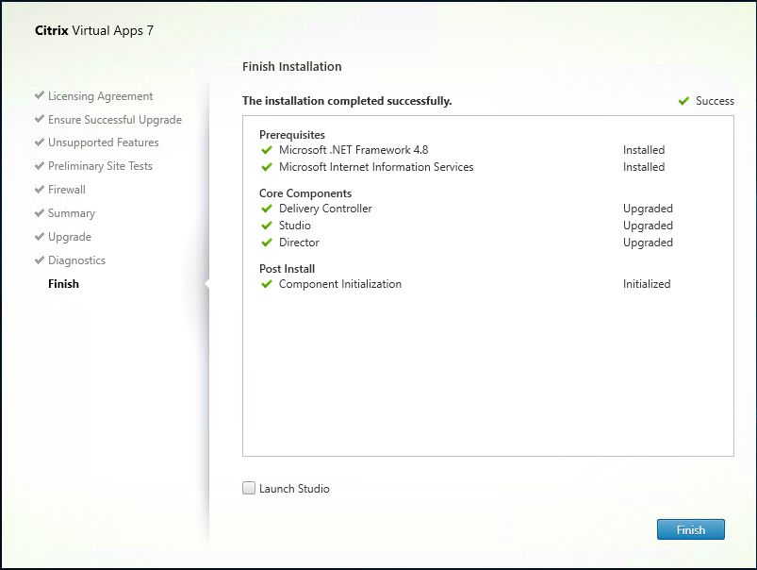The height and width of the screenshot is (570, 757).
Task: Click the Success status label
Action: point(715,101)
